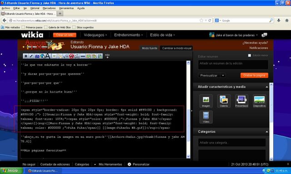Click the Wikia logo
Viewport: 291px width, 174px height.
32,35
